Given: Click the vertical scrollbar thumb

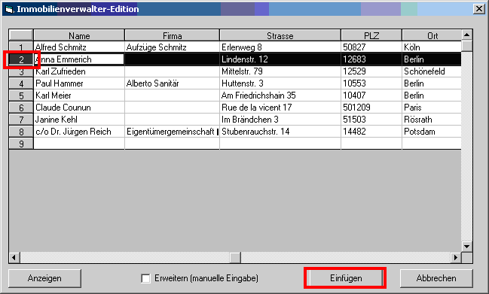Looking at the screenshot, I should point(466,46).
